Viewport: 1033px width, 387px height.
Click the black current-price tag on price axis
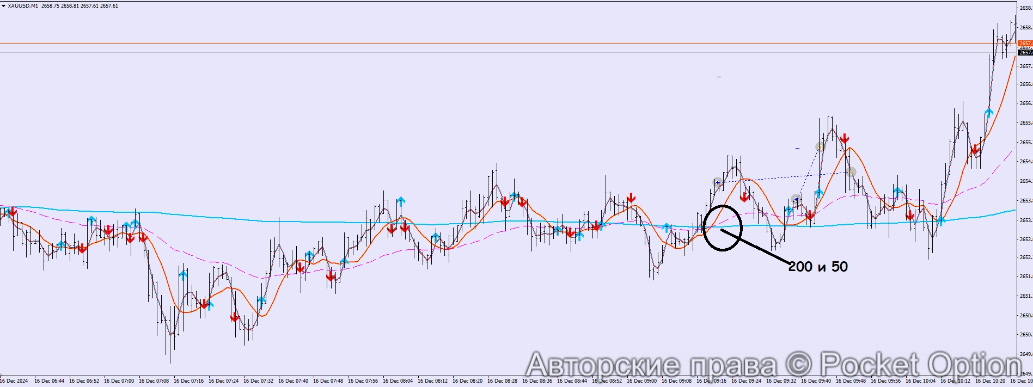(1025, 53)
